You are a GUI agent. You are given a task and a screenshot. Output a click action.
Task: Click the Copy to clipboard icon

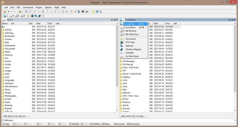click(x=39, y=12)
